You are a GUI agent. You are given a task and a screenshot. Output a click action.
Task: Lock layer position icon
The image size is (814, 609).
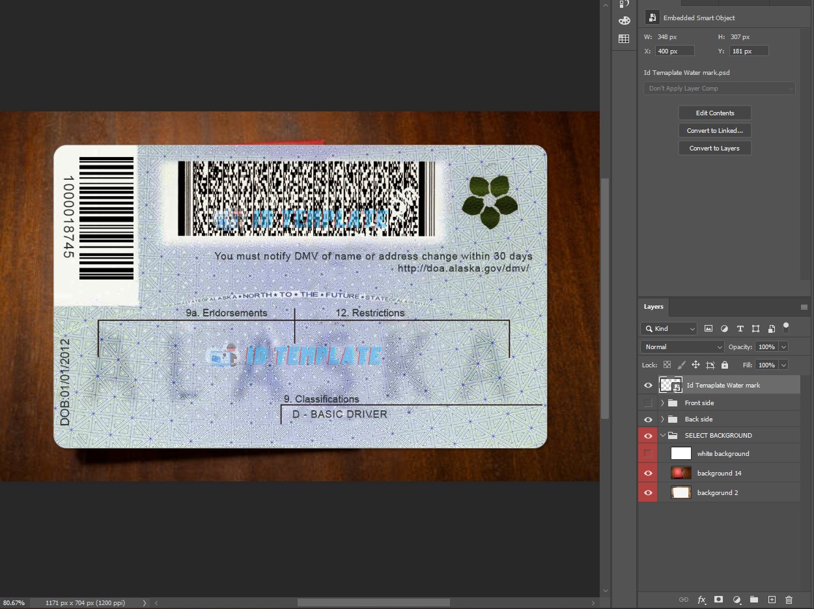pyautogui.click(x=695, y=365)
